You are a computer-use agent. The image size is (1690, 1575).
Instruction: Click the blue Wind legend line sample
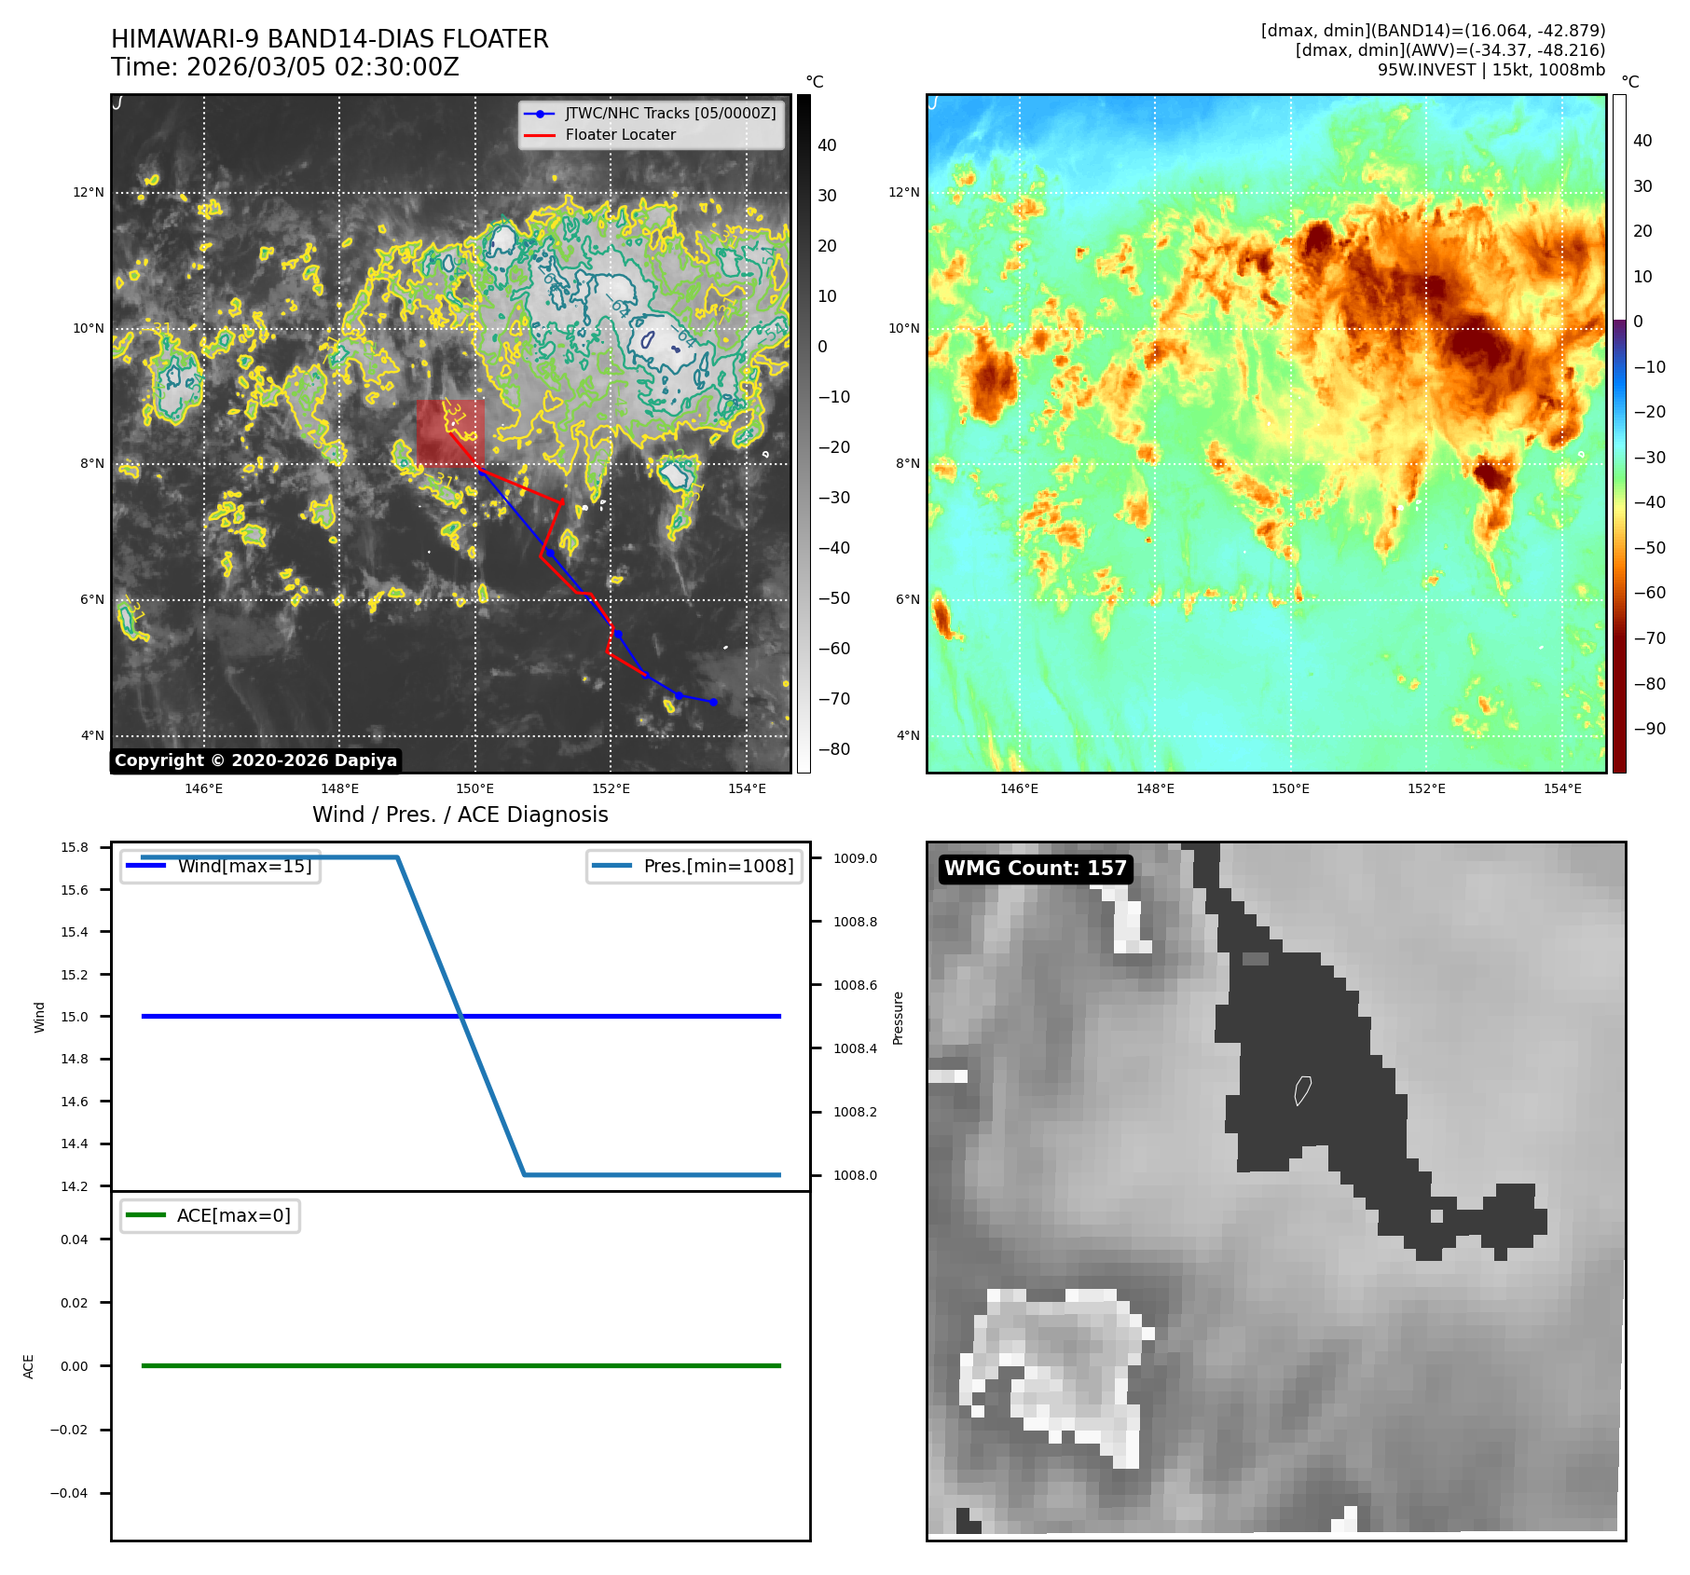(146, 866)
